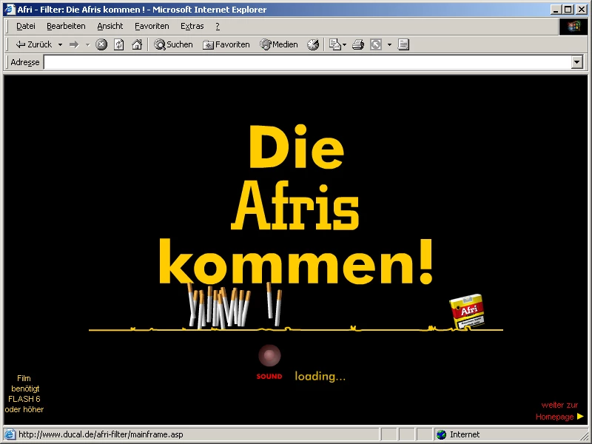
Task: Click the Stop loading icon
Action: (101, 44)
